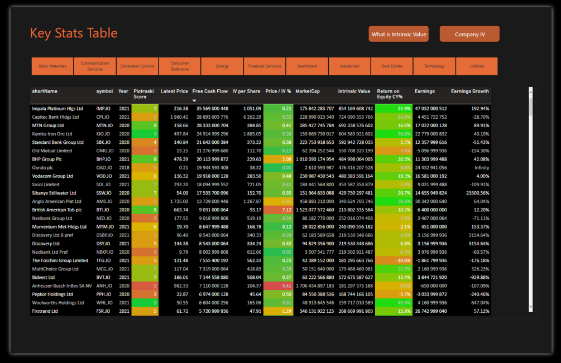Select Firstrand Ltd company name
561x363 pixels.
(x=45, y=311)
